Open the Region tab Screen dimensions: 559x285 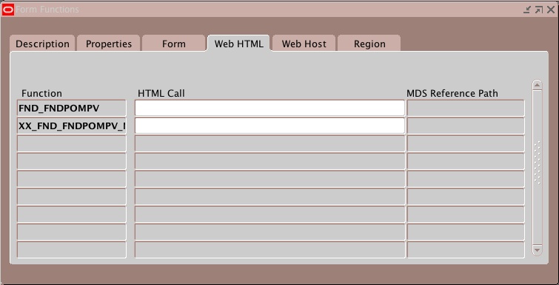click(369, 44)
